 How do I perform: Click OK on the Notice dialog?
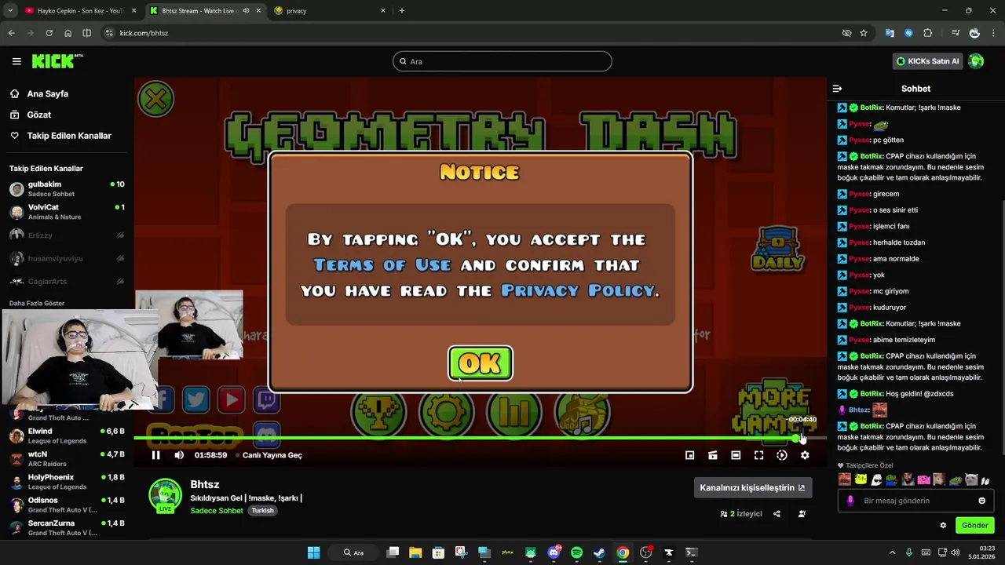click(481, 363)
